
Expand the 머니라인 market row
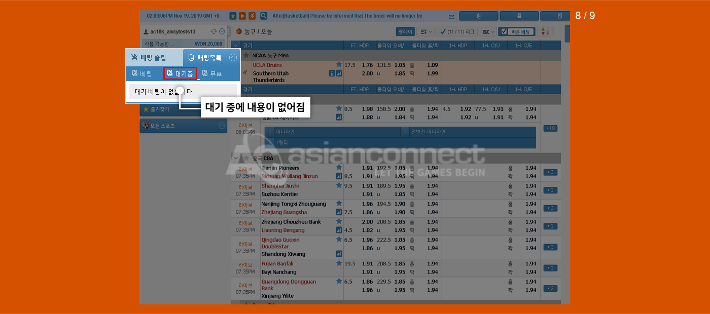coord(333,132)
